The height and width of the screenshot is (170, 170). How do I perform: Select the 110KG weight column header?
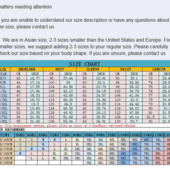146,135
